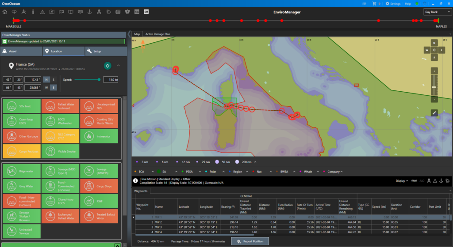Toggle the anchor overlay in display bar

[441, 181]
